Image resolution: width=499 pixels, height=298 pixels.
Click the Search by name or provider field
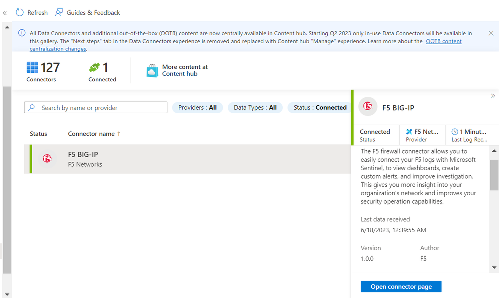[x=100, y=108]
